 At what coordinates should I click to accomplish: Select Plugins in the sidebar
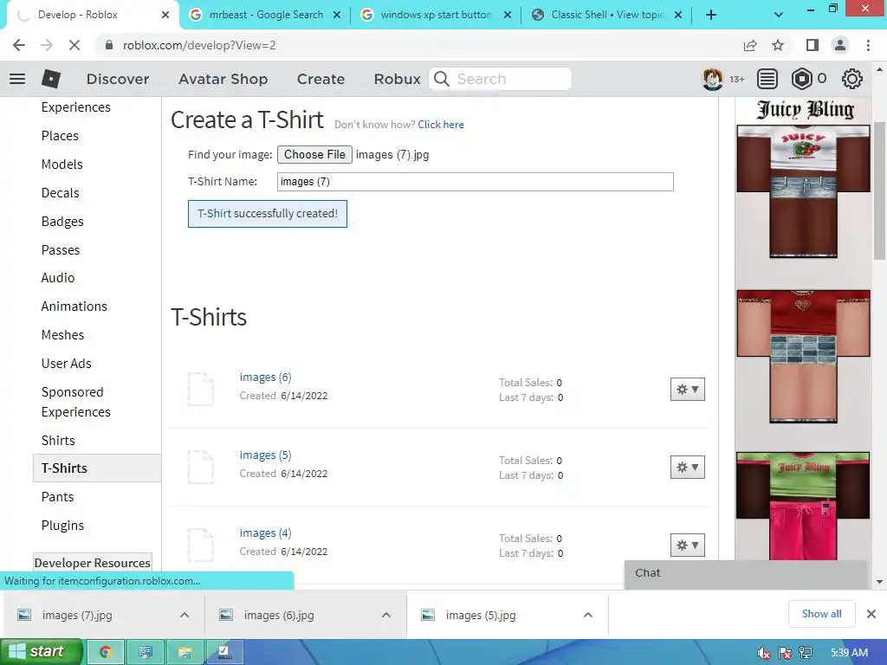click(62, 526)
